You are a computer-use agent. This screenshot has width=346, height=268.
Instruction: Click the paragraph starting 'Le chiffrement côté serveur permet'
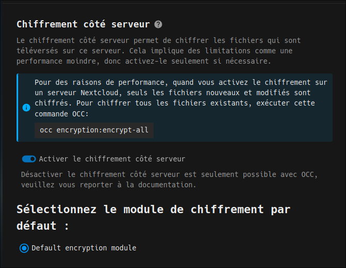(158, 51)
